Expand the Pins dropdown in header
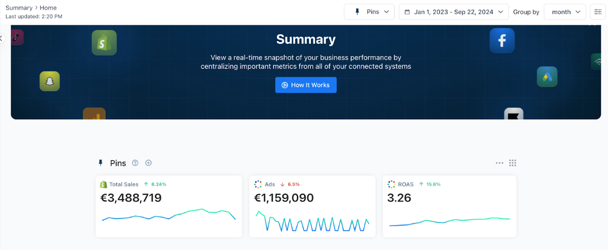Viewport: 608px width, 250px height. point(369,12)
